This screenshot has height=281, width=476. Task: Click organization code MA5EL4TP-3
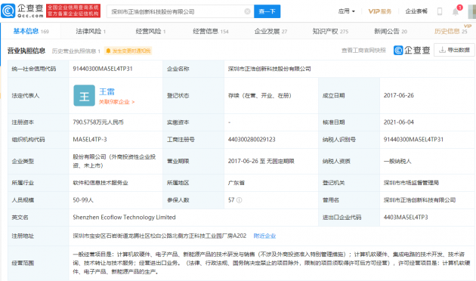[x=90, y=140]
